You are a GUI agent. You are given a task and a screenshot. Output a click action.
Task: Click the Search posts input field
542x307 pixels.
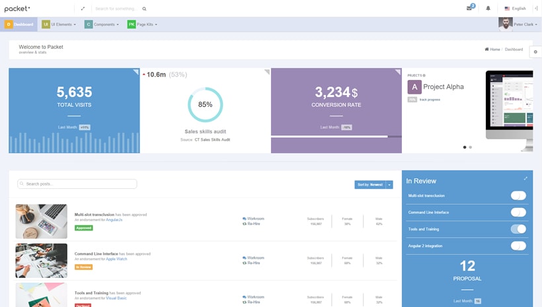click(77, 184)
